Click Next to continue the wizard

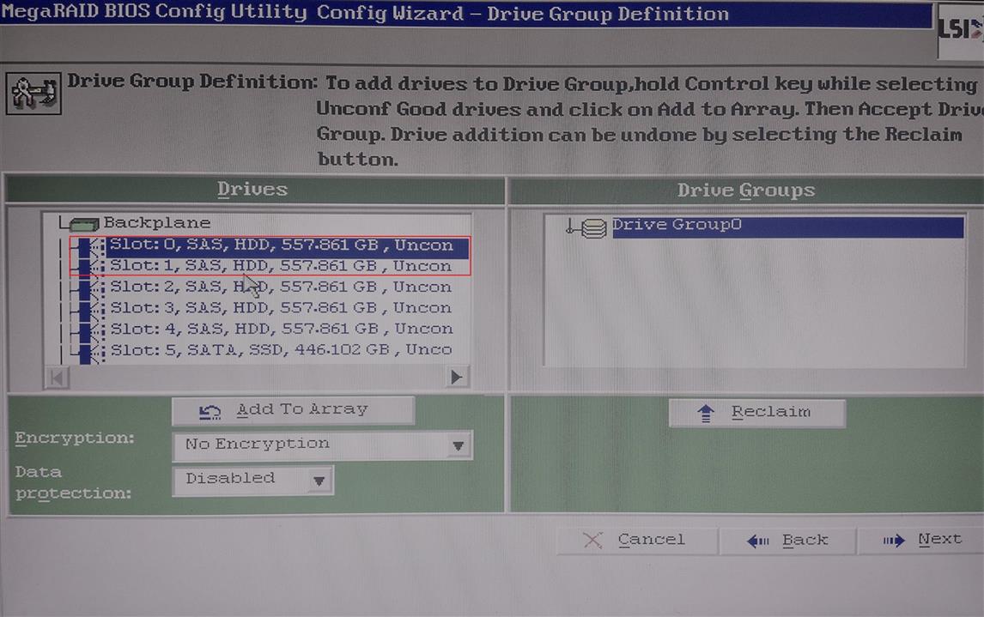point(921,540)
